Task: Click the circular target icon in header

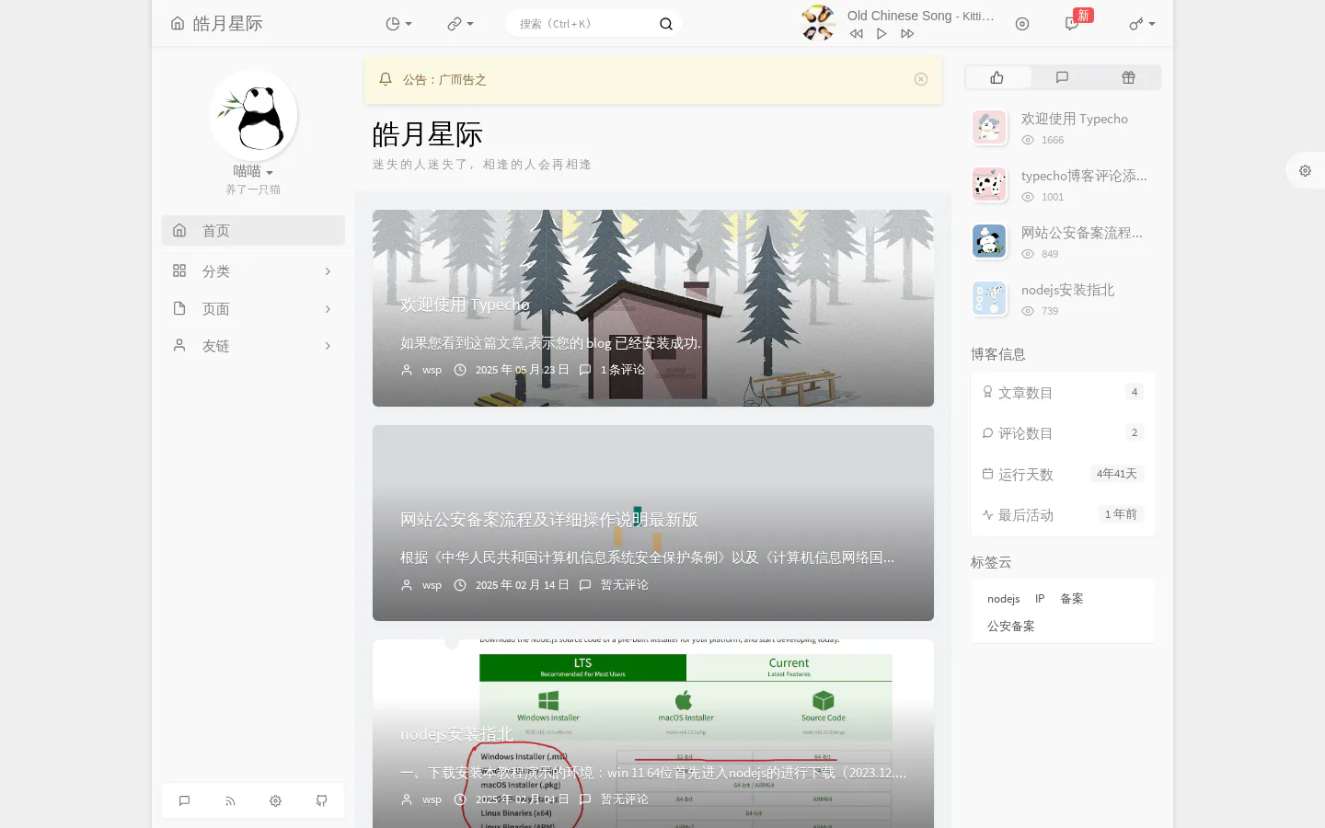Action: pos(1022,24)
